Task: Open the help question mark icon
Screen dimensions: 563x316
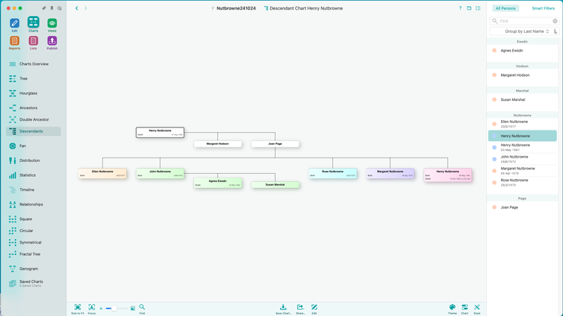Action: (460, 8)
